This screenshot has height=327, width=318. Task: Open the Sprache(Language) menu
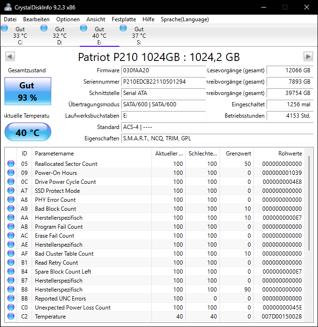pyautogui.click(x=185, y=19)
